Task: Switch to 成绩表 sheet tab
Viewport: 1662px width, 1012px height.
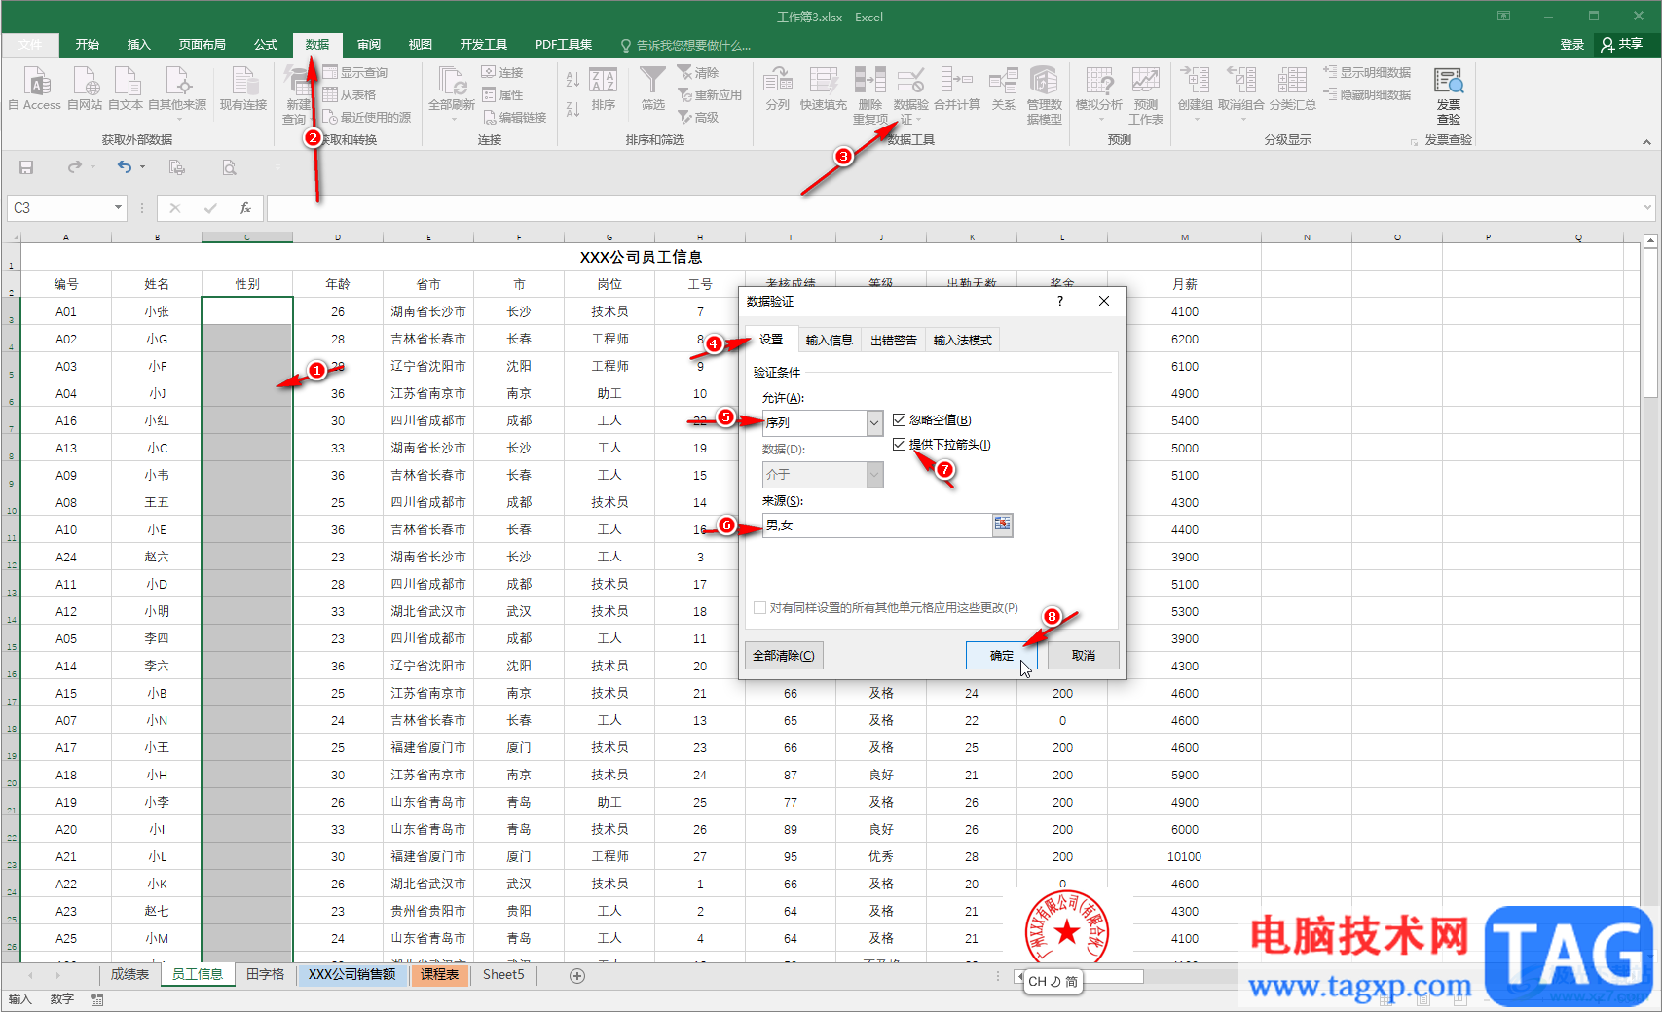Action: click(x=129, y=974)
